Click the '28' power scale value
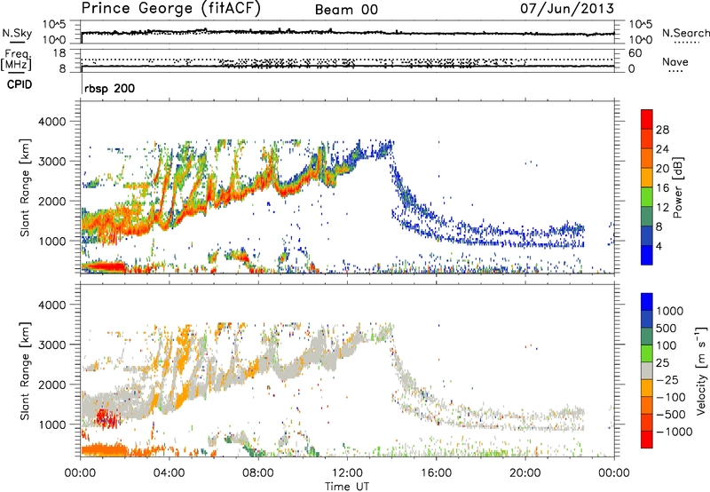Viewport: 710px width, 492px height. point(662,130)
